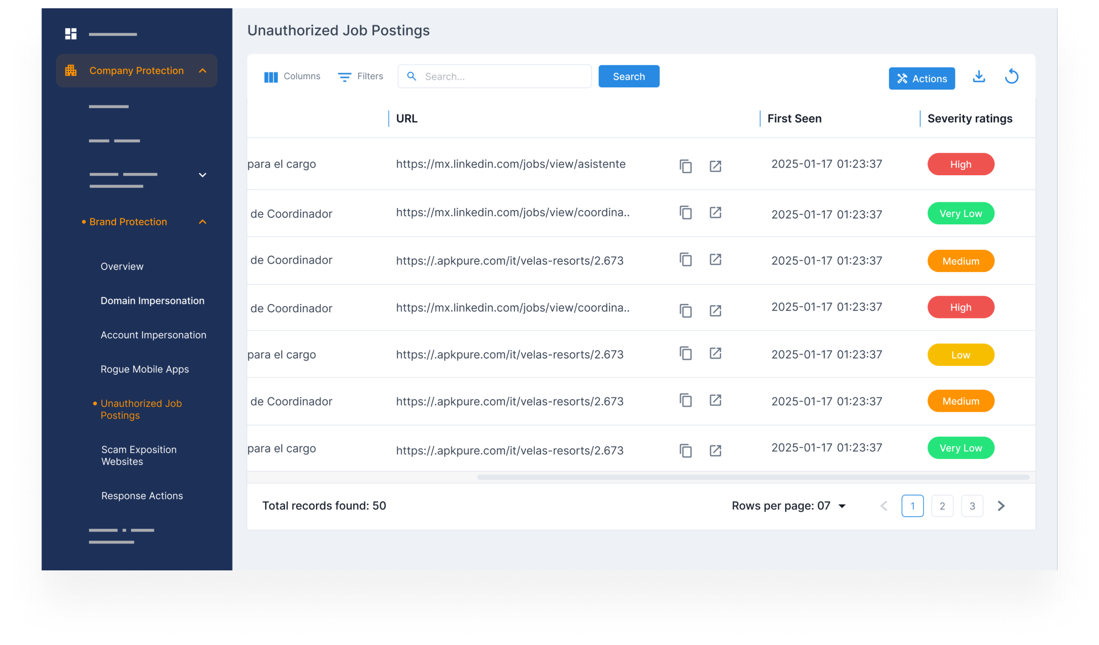
Task: Go to previous page arrow
Action: (x=884, y=506)
